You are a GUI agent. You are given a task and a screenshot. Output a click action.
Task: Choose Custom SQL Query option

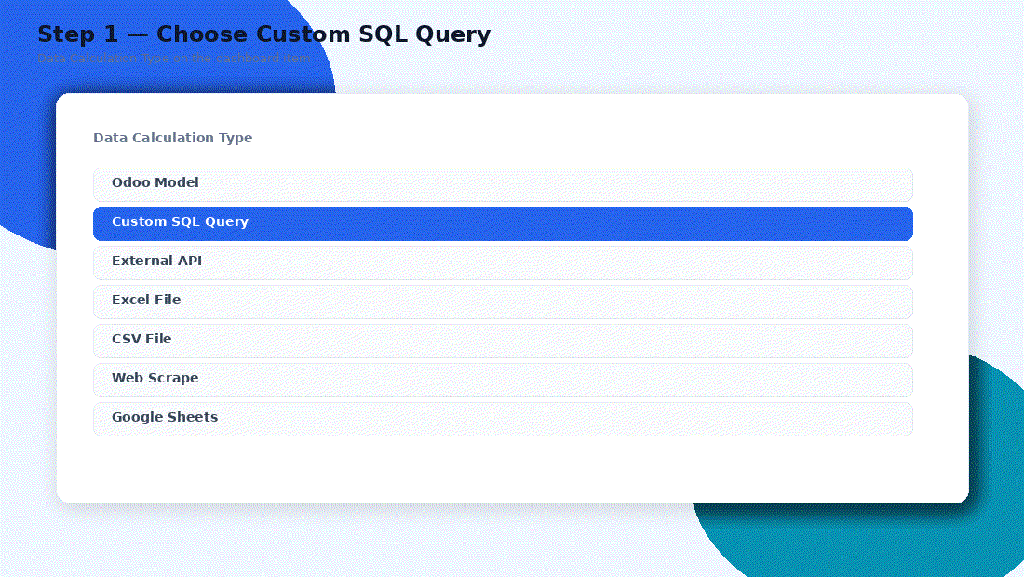click(x=503, y=224)
